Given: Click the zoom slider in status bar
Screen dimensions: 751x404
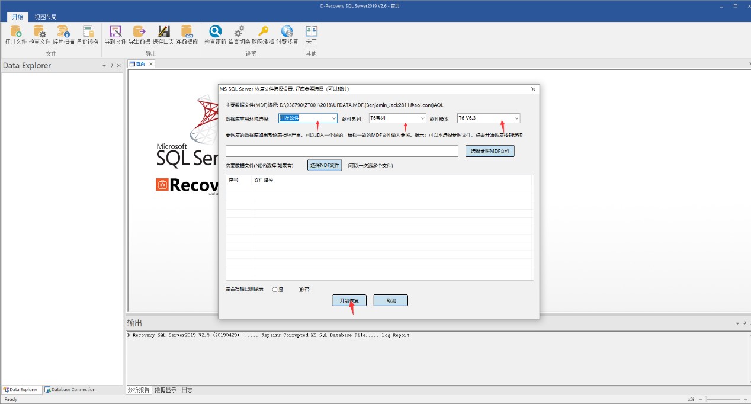Looking at the screenshot, I should 721,400.
